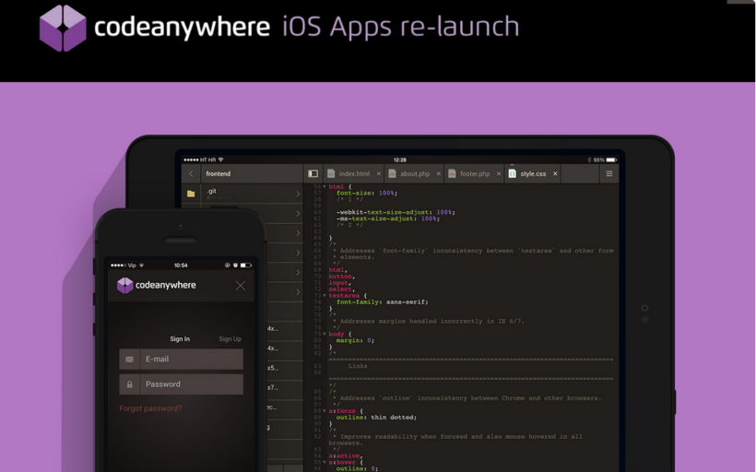Tap the Codeanywhere logo on the phone
Viewport: 756px width, 472px height.
[x=156, y=286]
